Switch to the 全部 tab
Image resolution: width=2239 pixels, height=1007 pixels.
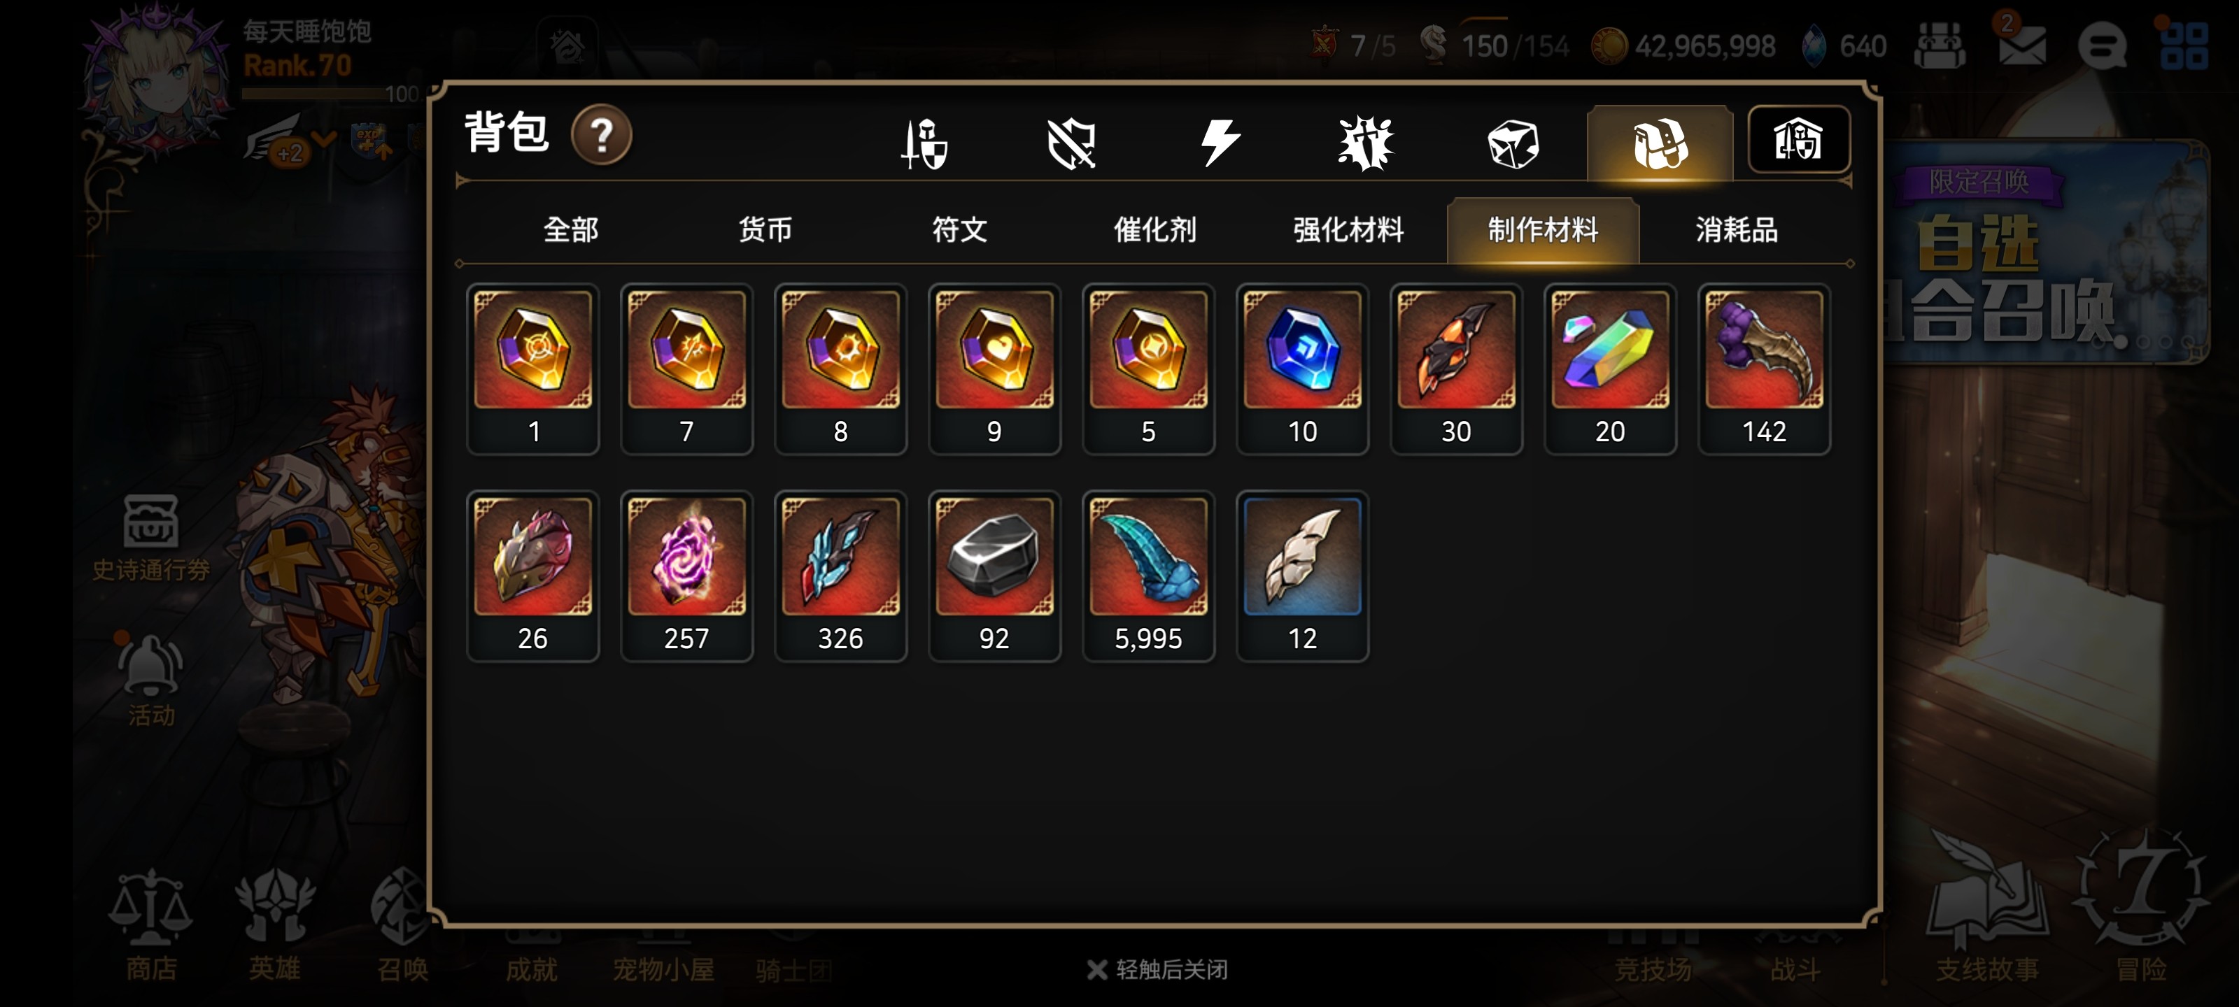point(571,229)
